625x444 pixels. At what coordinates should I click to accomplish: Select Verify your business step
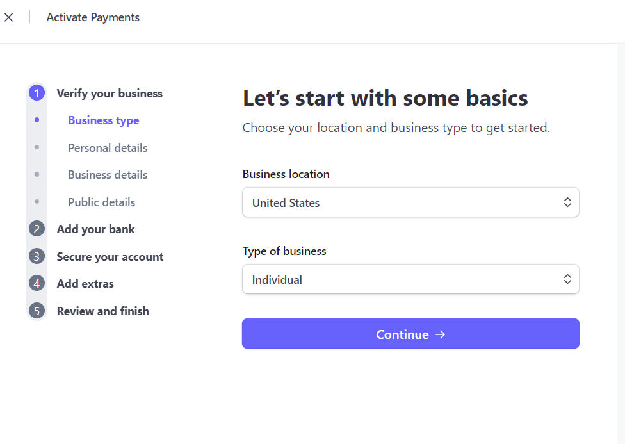tap(110, 94)
